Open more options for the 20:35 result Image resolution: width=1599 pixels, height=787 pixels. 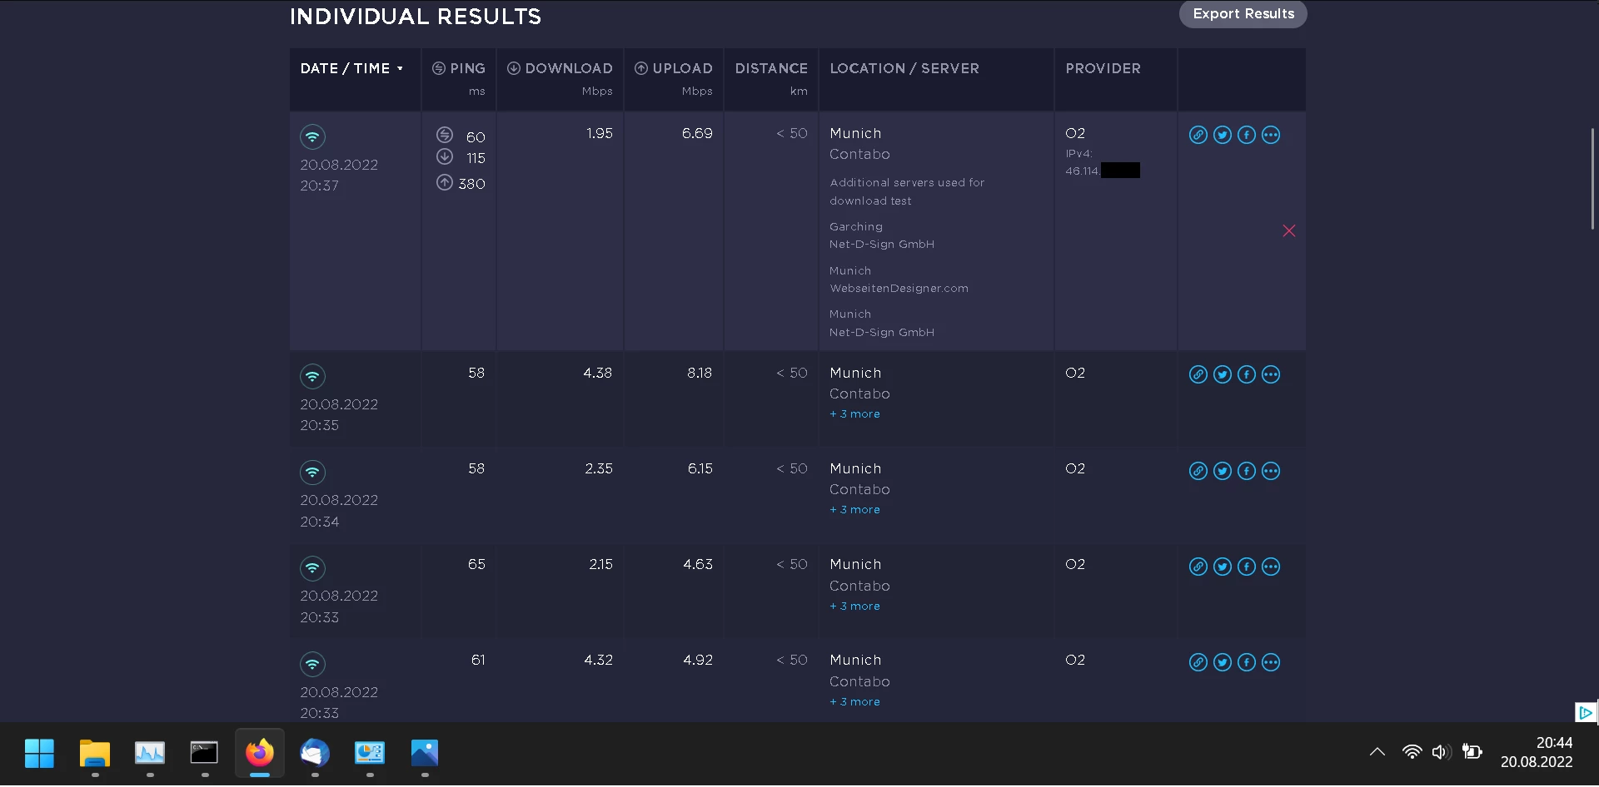coord(1270,375)
